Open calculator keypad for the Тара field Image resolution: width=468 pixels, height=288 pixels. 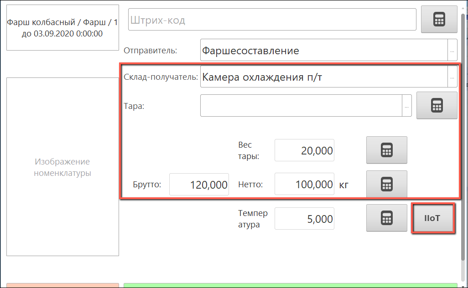437,105
